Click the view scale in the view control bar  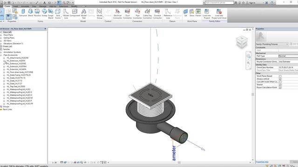[54, 162]
